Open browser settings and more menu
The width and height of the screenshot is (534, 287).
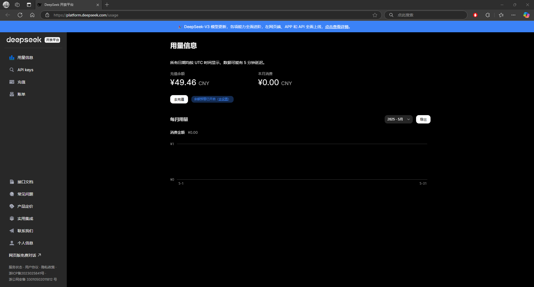[x=513, y=15]
